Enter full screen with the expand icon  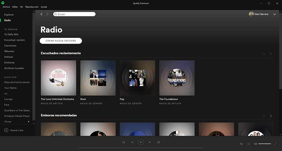pyautogui.click(x=275, y=144)
